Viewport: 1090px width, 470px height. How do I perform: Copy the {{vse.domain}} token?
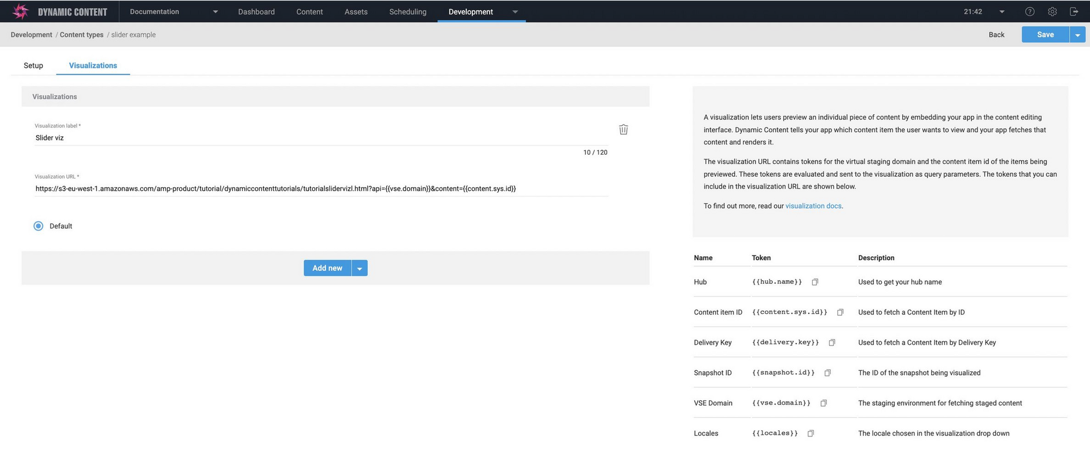[823, 403]
